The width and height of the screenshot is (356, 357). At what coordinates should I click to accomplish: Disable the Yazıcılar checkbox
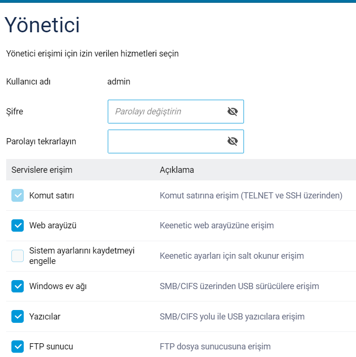[x=18, y=317]
